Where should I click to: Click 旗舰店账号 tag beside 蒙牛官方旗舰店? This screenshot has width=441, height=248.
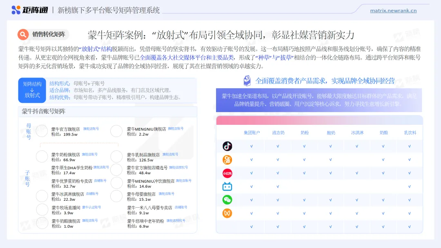(x=91, y=128)
